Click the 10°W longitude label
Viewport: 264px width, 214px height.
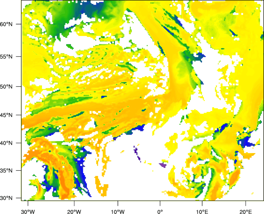coord(118,211)
